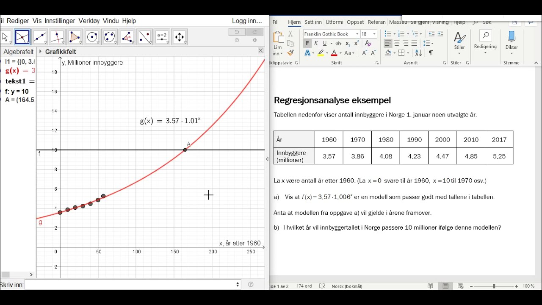Click Word Fil tab
542x305 pixels.
(x=275, y=22)
